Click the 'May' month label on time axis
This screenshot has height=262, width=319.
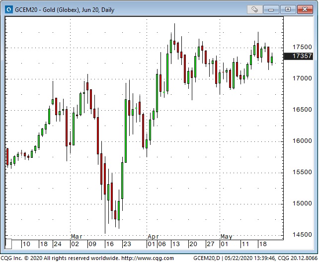click(226, 237)
